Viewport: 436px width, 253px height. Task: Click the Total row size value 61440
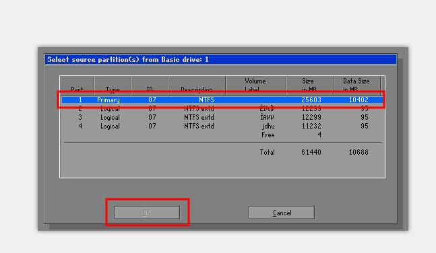point(311,152)
